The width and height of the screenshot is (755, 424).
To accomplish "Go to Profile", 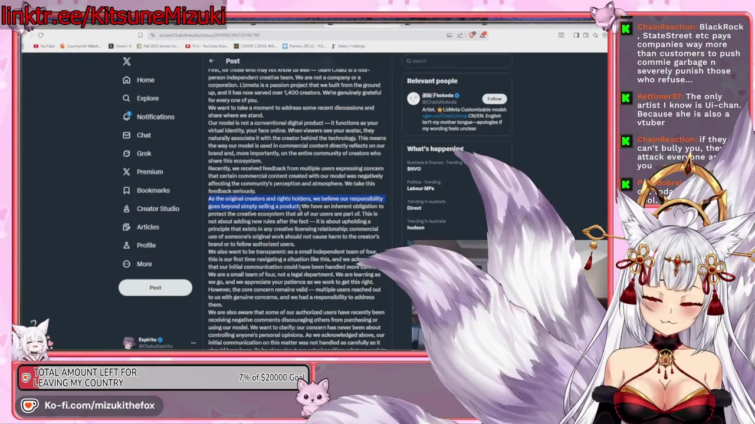I will coord(139,245).
